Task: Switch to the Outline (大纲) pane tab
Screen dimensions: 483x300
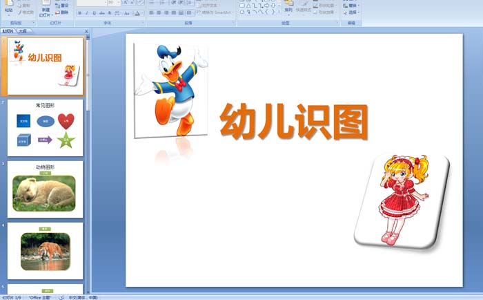Action: (23, 31)
